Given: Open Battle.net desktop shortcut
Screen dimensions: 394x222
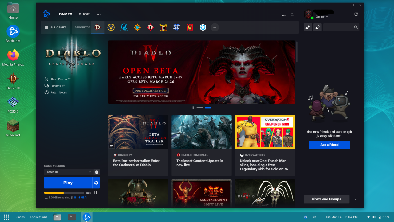Looking at the screenshot, I should (13, 34).
